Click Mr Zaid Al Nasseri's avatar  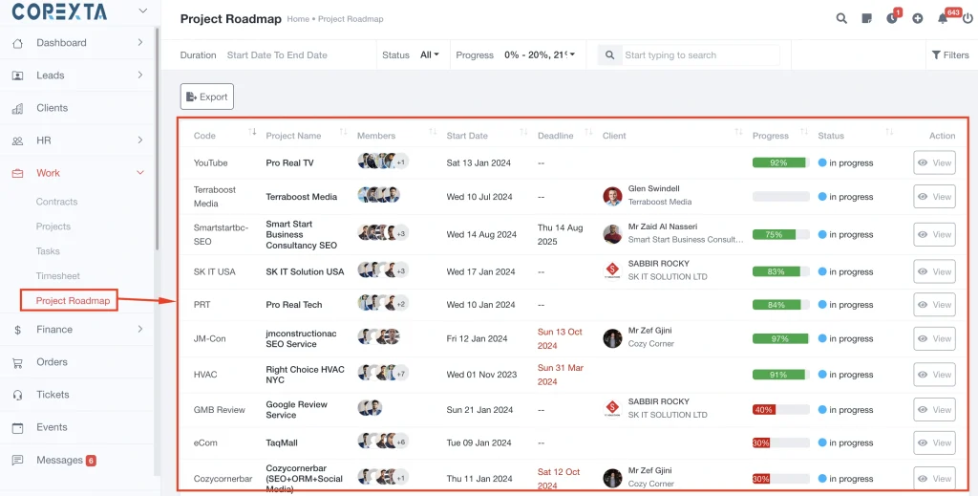612,234
